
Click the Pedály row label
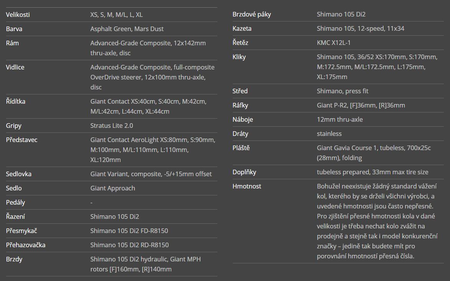15,203
